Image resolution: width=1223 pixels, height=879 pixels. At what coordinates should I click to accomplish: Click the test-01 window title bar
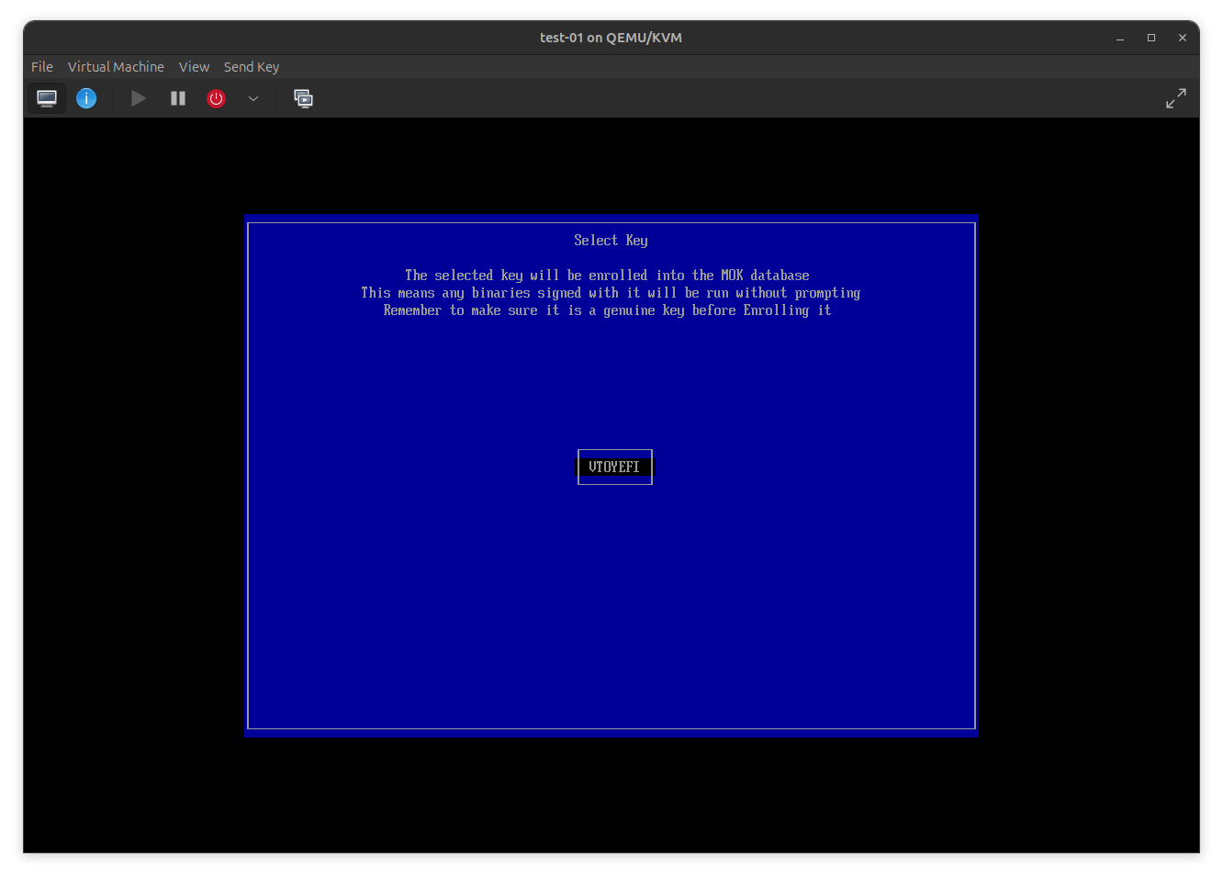pyautogui.click(x=610, y=38)
